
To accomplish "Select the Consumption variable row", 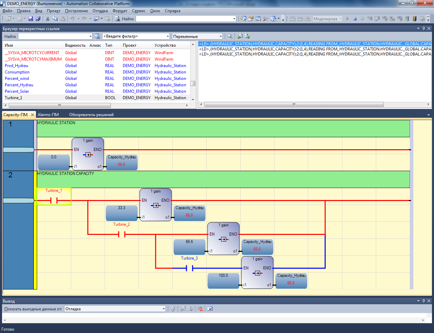I will [96, 72].
